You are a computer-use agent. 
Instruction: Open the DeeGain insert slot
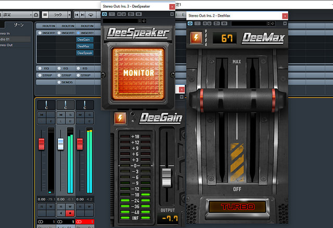coord(85,39)
